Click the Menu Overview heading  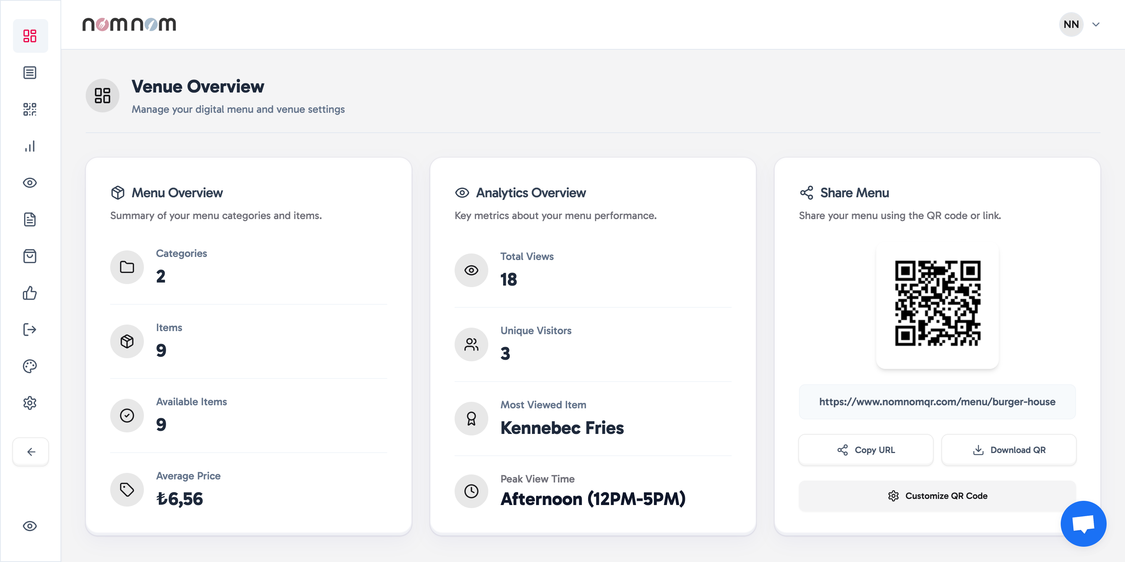pyautogui.click(x=177, y=192)
